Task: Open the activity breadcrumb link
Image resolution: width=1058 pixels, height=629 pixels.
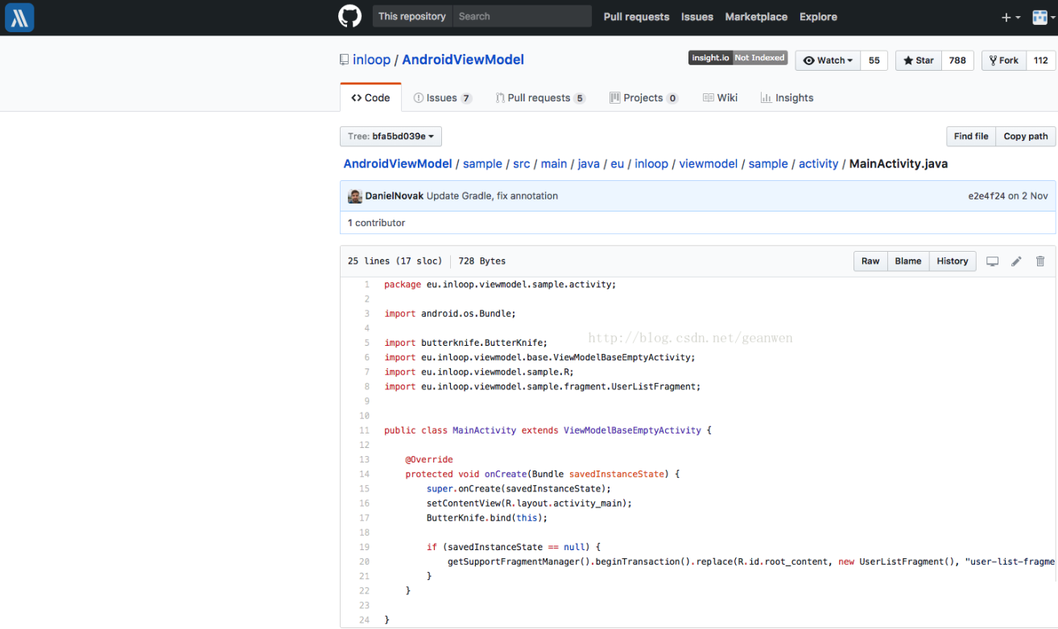Action: (x=819, y=164)
